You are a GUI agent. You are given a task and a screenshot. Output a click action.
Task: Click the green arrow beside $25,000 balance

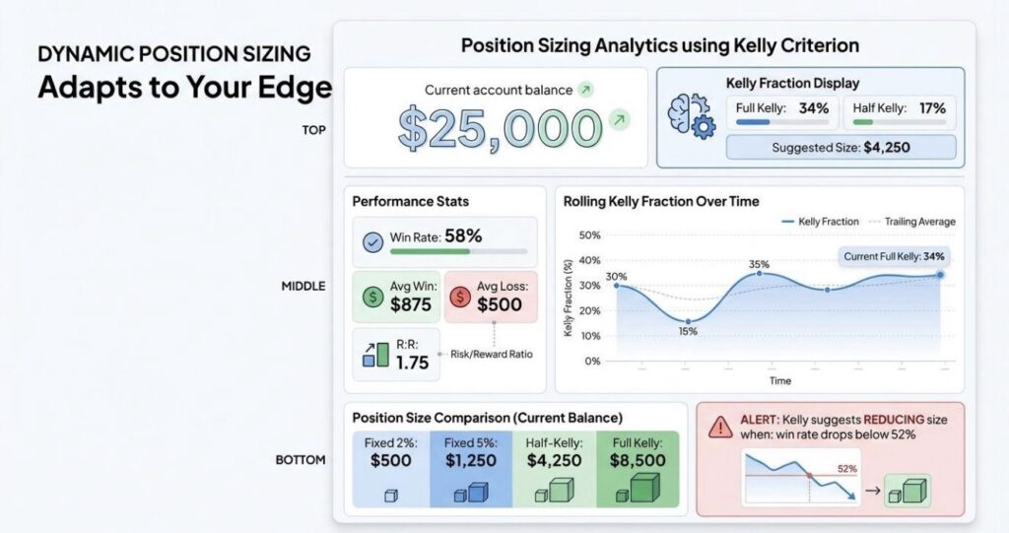point(619,120)
